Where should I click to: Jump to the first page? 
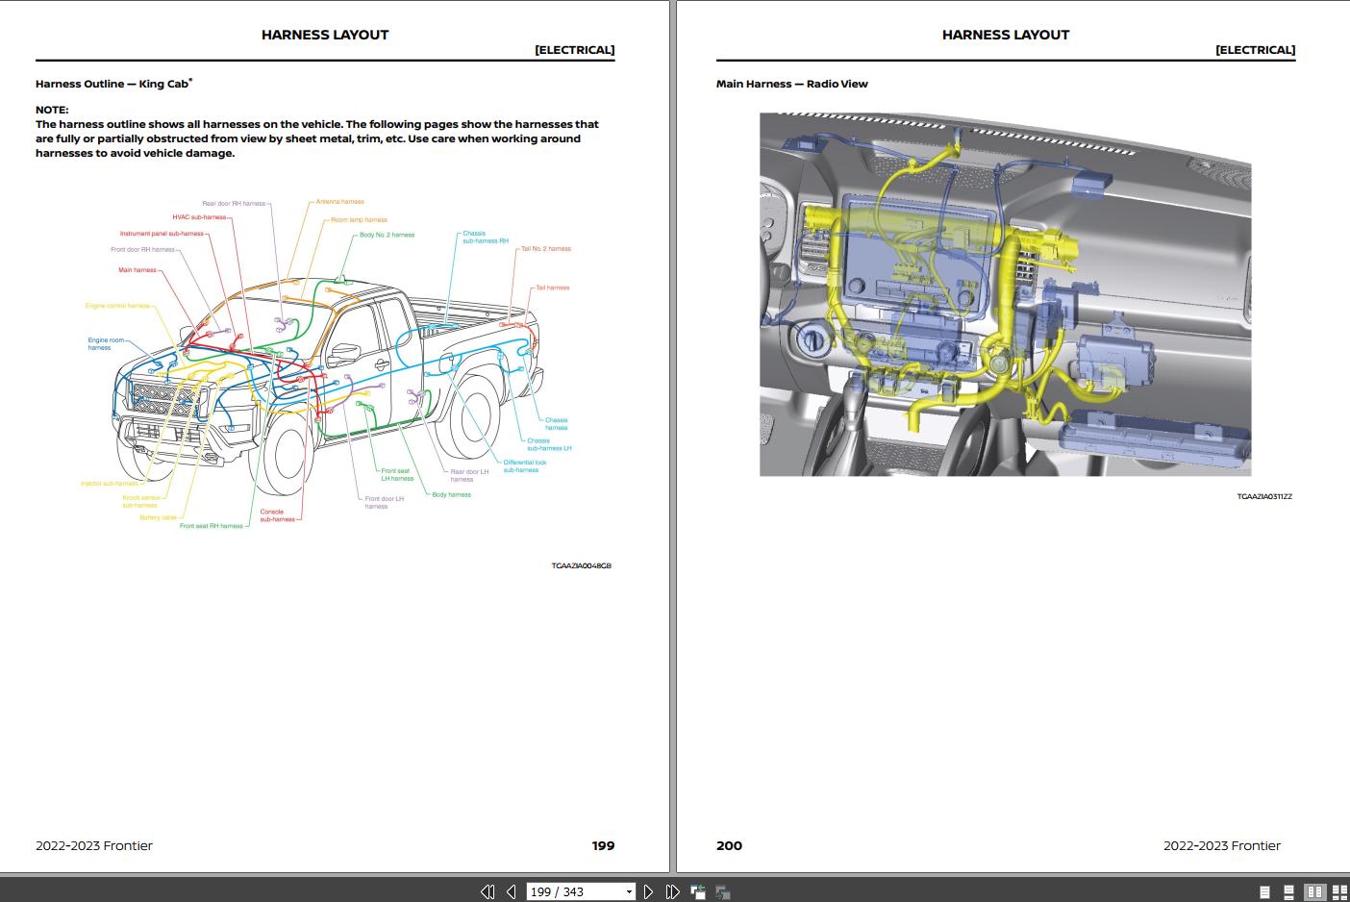pyautogui.click(x=487, y=891)
